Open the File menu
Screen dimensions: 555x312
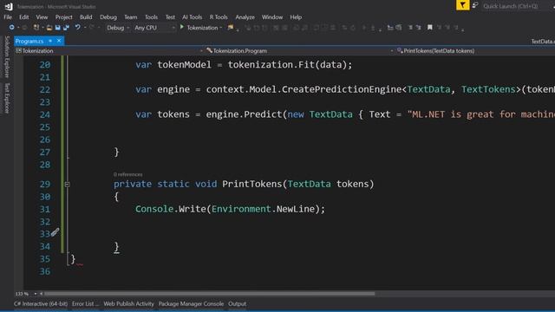pyautogui.click(x=8, y=17)
